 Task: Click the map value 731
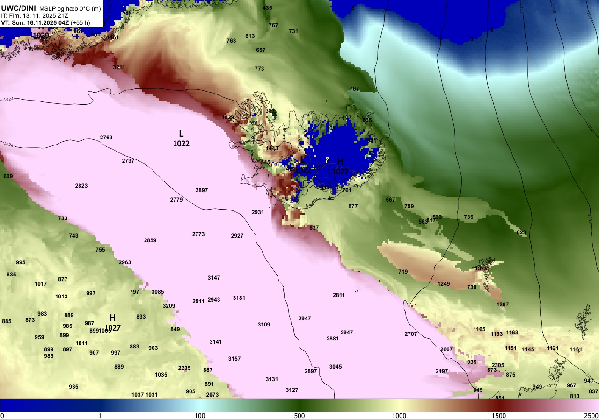(x=293, y=31)
